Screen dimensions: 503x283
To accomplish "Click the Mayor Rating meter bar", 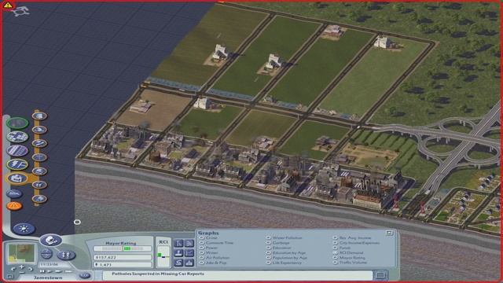I will pyautogui.click(x=123, y=248).
